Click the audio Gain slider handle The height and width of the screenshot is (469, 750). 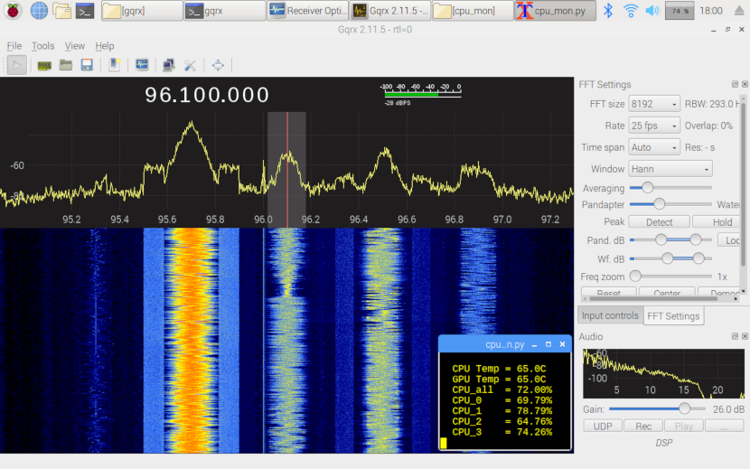click(684, 408)
